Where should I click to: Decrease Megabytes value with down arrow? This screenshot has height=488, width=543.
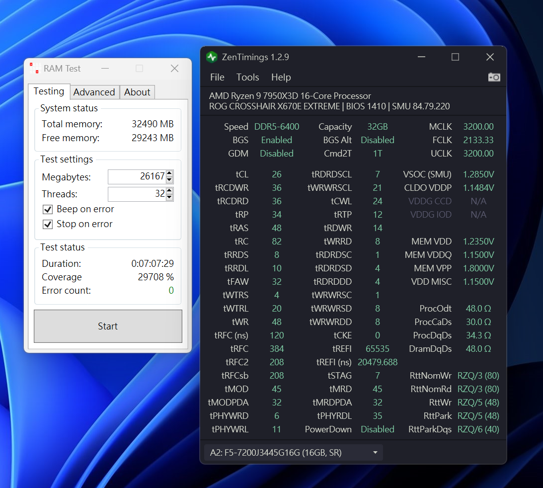click(169, 180)
